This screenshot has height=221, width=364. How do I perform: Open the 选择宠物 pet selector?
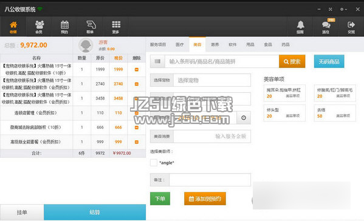point(212,80)
